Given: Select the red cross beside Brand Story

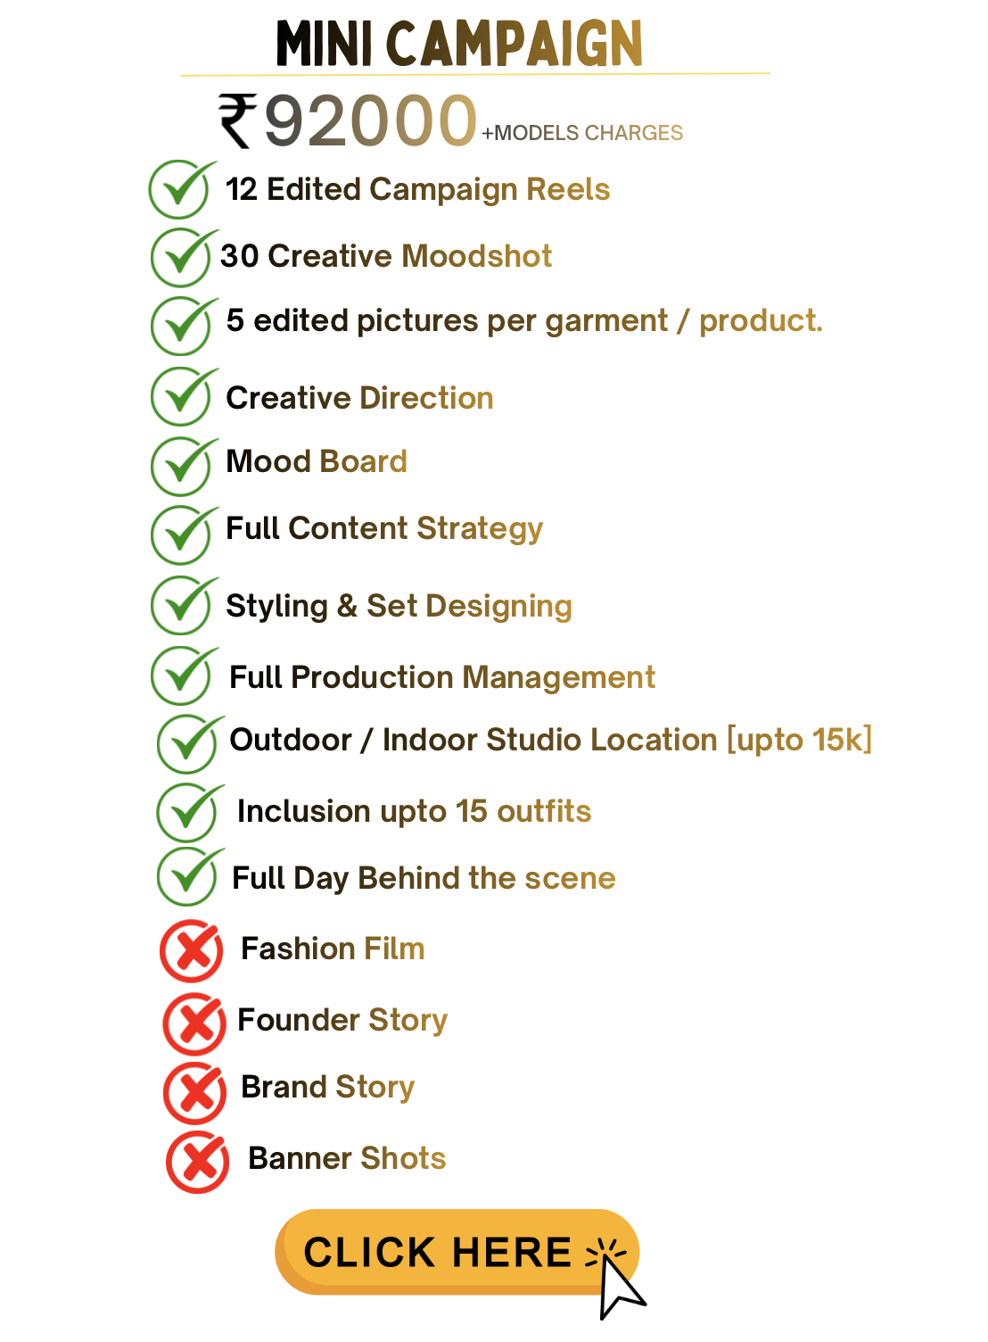Looking at the screenshot, I should [x=195, y=1092].
